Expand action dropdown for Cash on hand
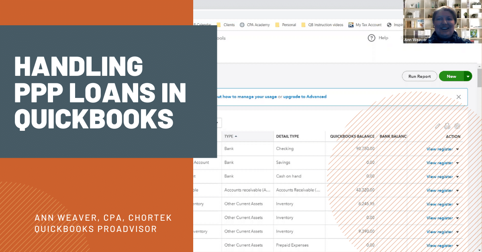Image resolution: width=482 pixels, height=252 pixels. 457,177
